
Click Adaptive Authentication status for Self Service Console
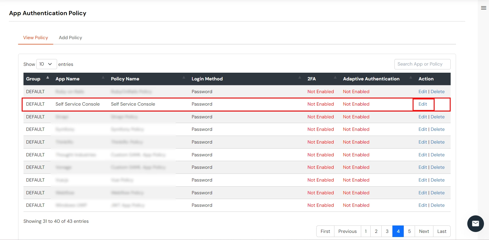[x=356, y=104]
